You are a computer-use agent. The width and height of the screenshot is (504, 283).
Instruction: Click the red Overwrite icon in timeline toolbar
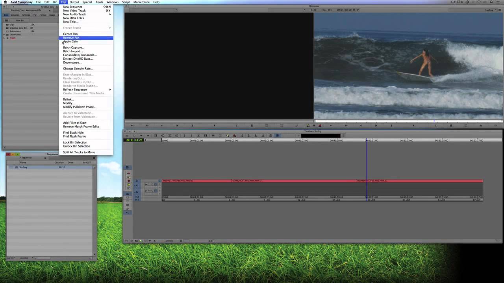(234, 136)
